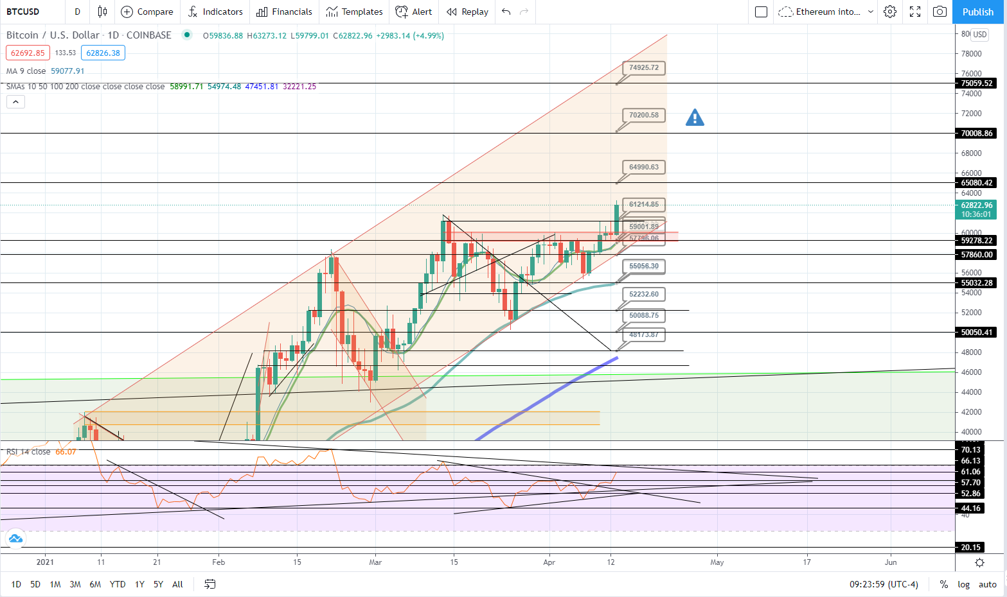The image size is (1007, 597).
Task: Toggle auto scale mode
Action: (988, 584)
